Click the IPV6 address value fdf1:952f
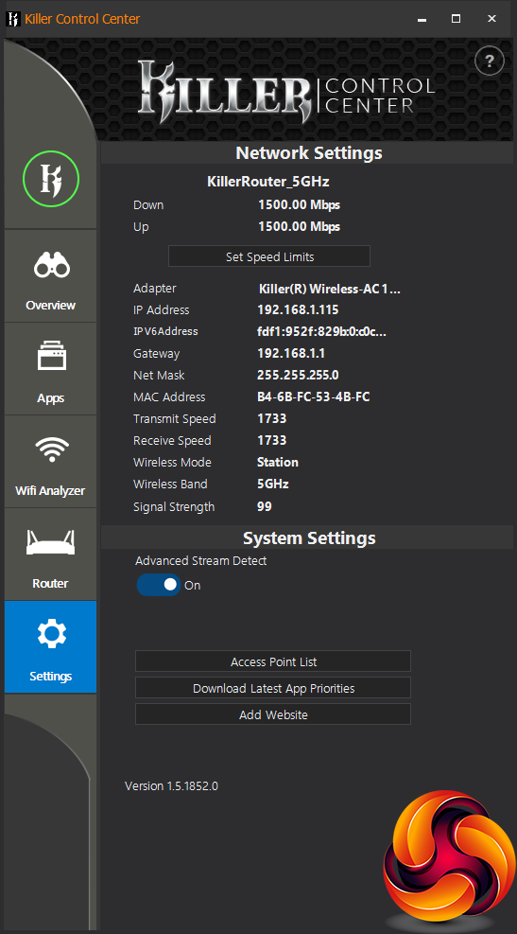 click(x=322, y=332)
